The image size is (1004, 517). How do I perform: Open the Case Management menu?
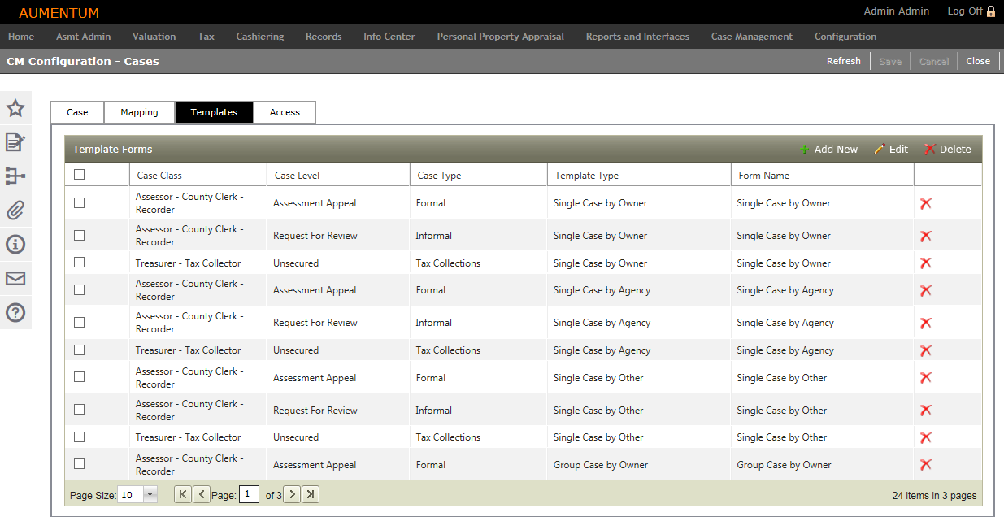(x=751, y=37)
